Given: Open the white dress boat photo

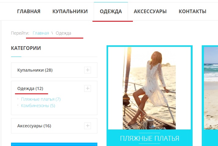Looking at the screenshot, I should [149, 88].
